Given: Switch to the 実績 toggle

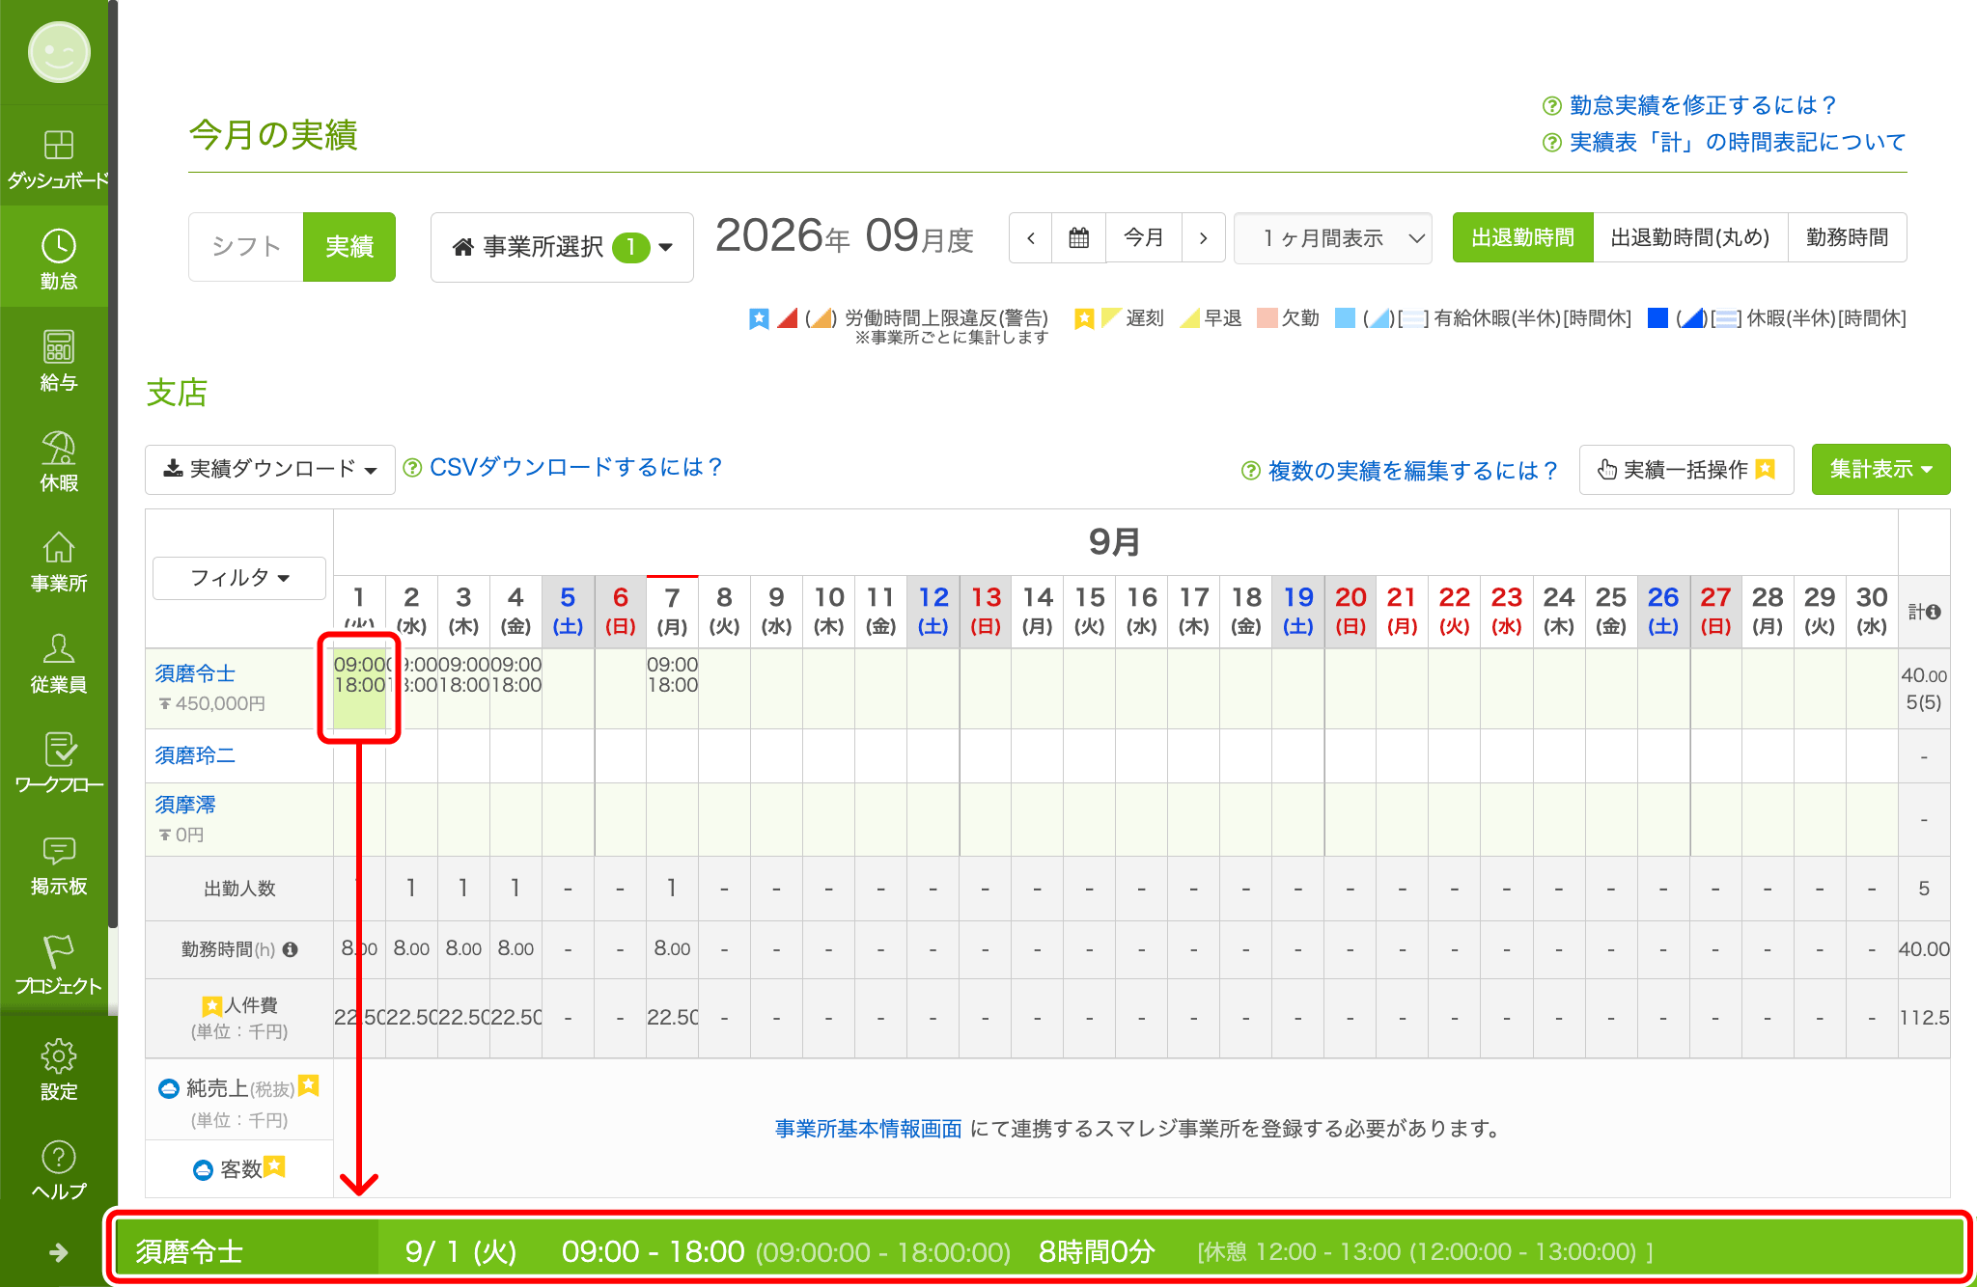Looking at the screenshot, I should tap(349, 247).
